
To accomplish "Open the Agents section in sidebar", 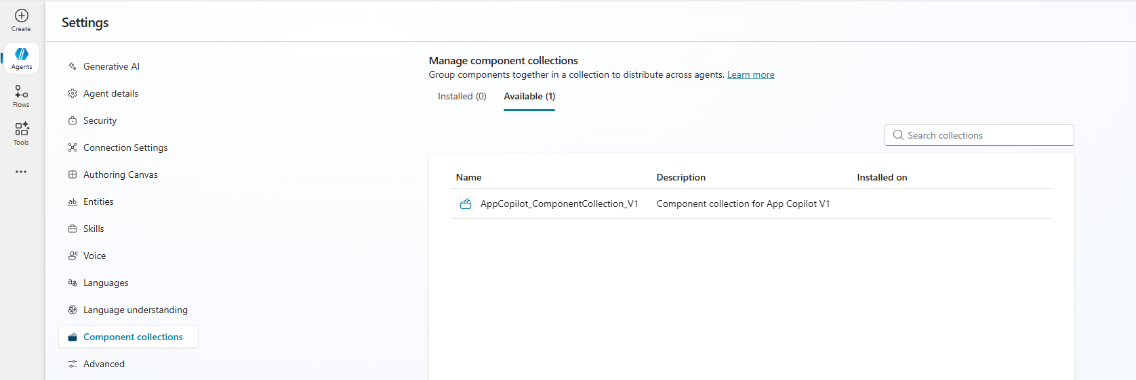I will coord(21,58).
